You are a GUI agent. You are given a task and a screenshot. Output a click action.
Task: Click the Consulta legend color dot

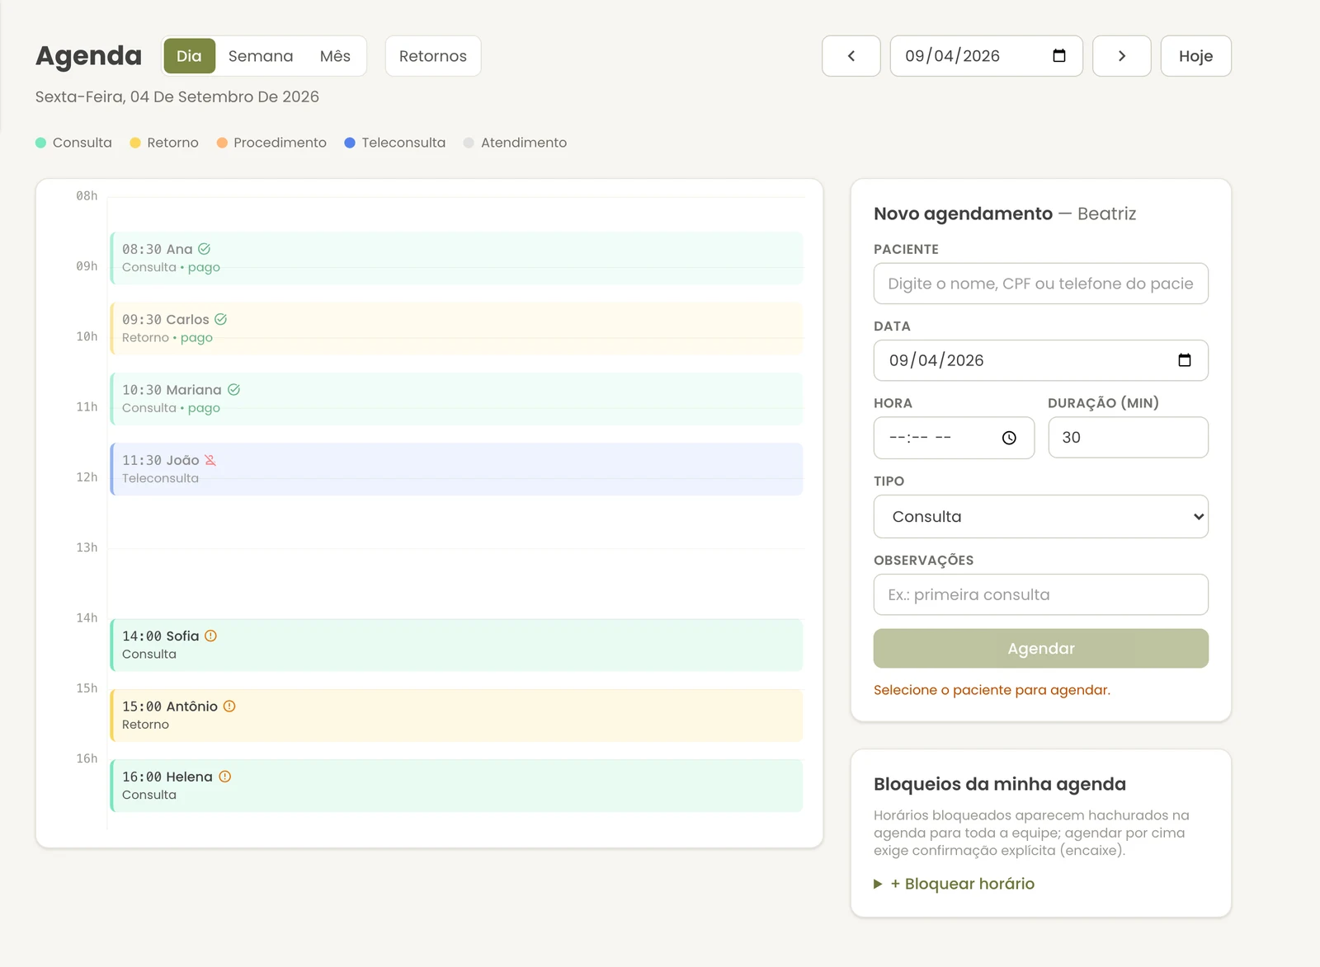coord(41,143)
